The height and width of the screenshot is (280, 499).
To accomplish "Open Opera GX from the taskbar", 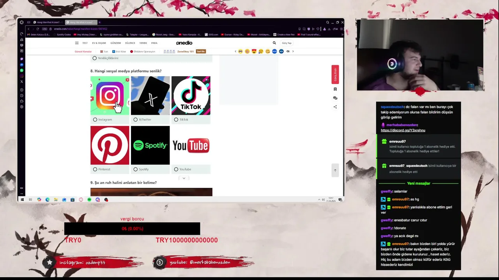I will tap(81, 199).
